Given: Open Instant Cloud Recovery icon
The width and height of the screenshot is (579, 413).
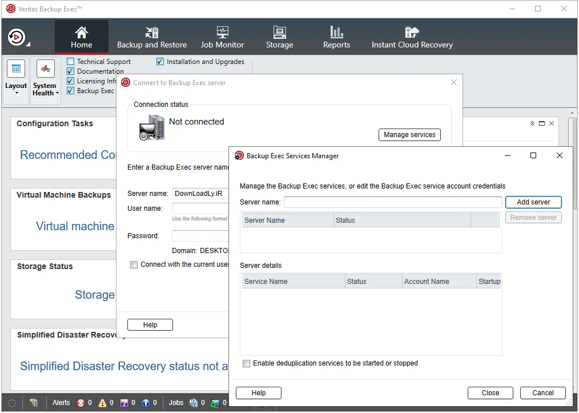Looking at the screenshot, I should tap(412, 32).
